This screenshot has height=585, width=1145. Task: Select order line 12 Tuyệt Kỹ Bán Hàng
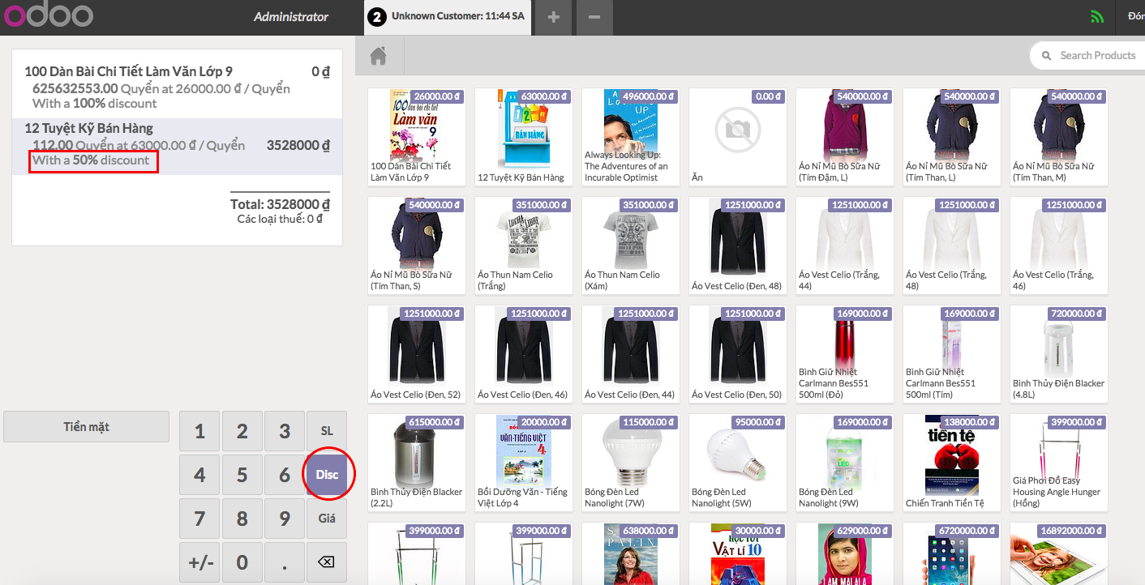pyautogui.click(x=177, y=147)
